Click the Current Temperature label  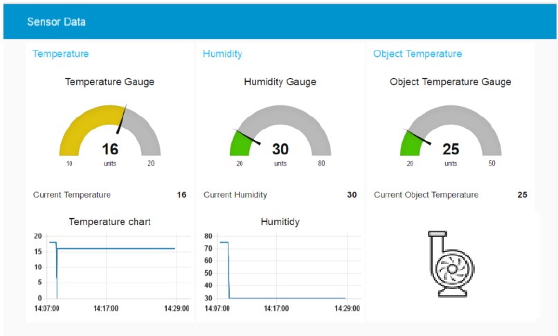pos(72,195)
